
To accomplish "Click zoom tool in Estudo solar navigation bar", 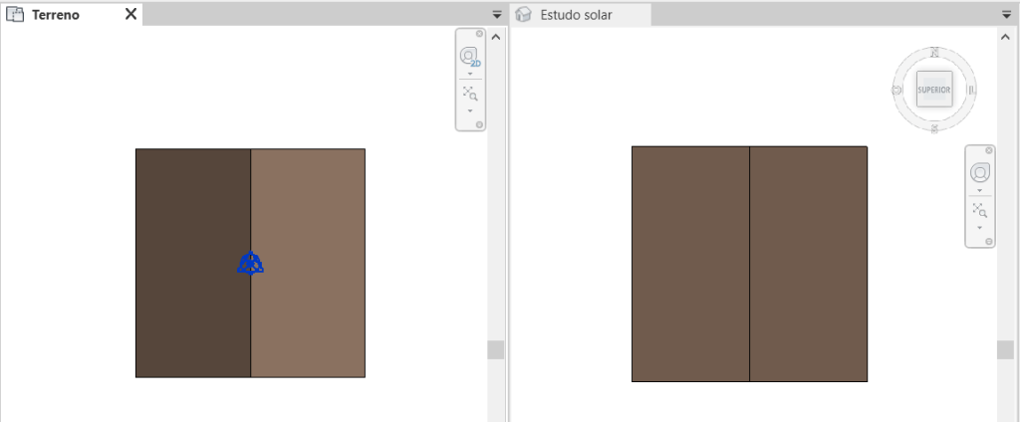I will (x=979, y=209).
